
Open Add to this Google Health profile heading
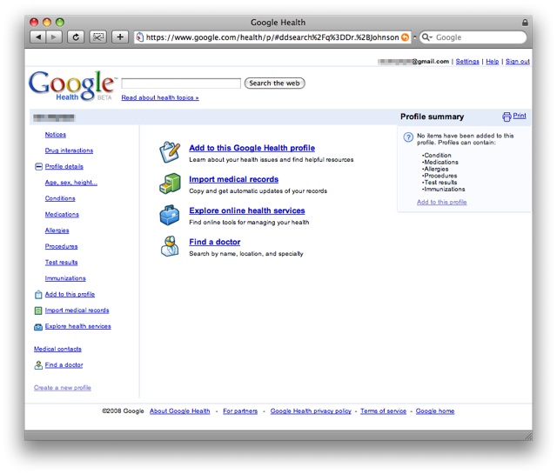pyautogui.click(x=252, y=148)
